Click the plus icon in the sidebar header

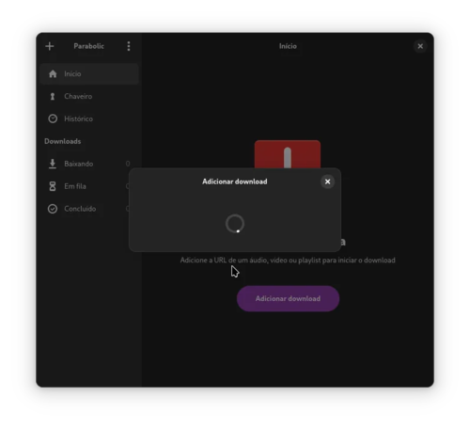tap(50, 46)
